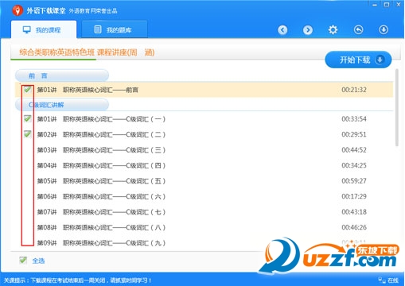Select row 第06讲 C级词汇（六）
This screenshot has width=405, height=286.
pos(204,196)
